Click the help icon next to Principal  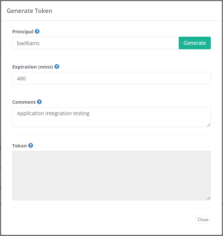[x=37, y=32]
